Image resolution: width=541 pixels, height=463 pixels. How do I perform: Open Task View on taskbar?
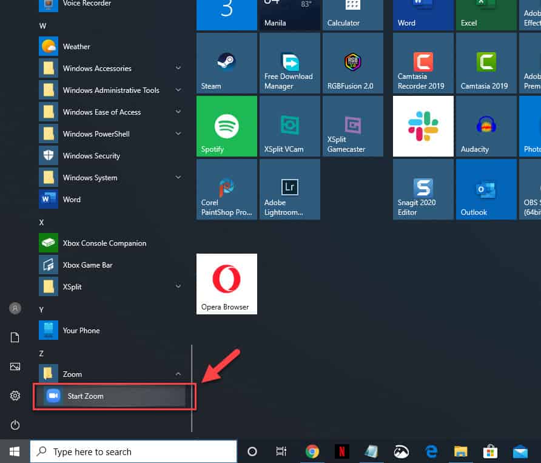pyautogui.click(x=281, y=451)
